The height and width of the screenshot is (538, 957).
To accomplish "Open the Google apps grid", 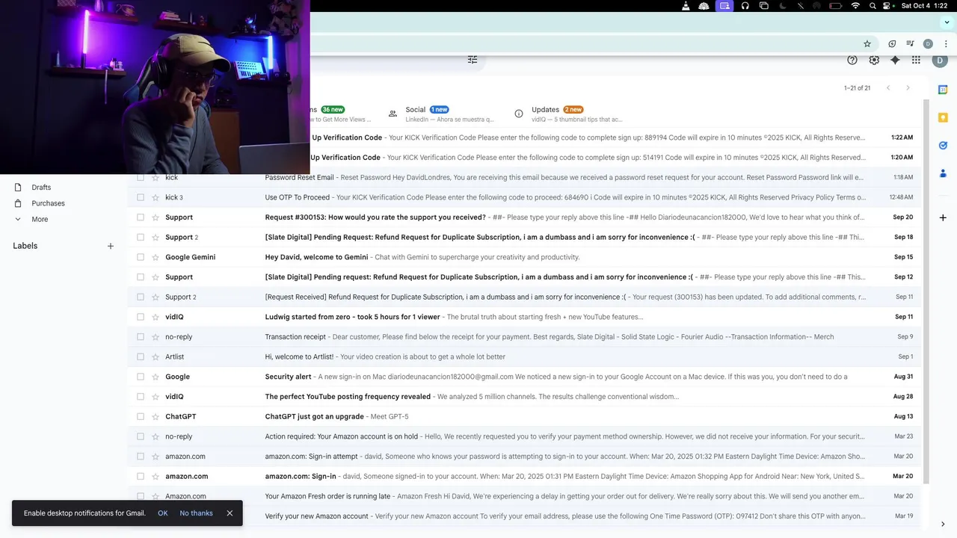I will tap(916, 61).
